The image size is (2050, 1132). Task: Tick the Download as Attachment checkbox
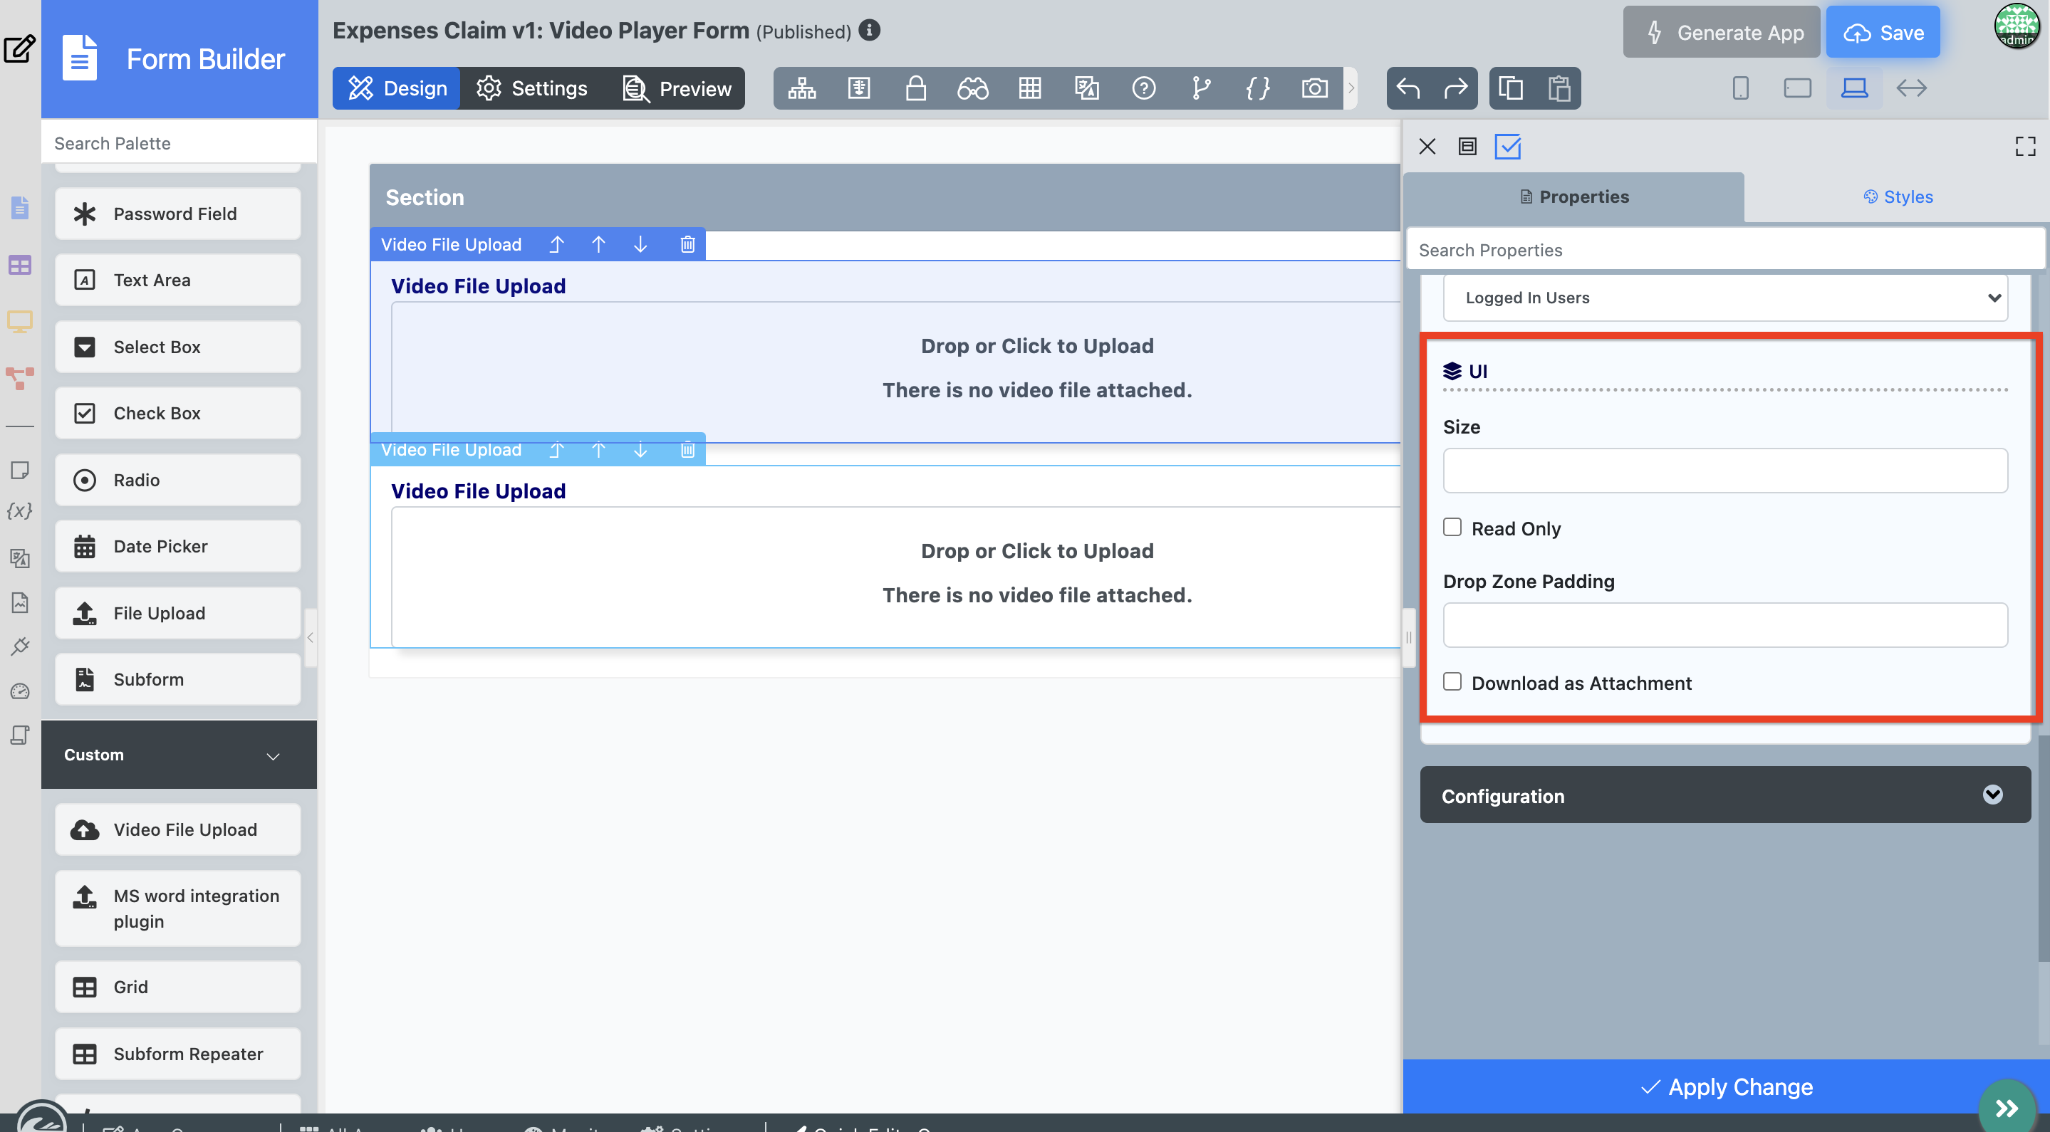(1452, 682)
